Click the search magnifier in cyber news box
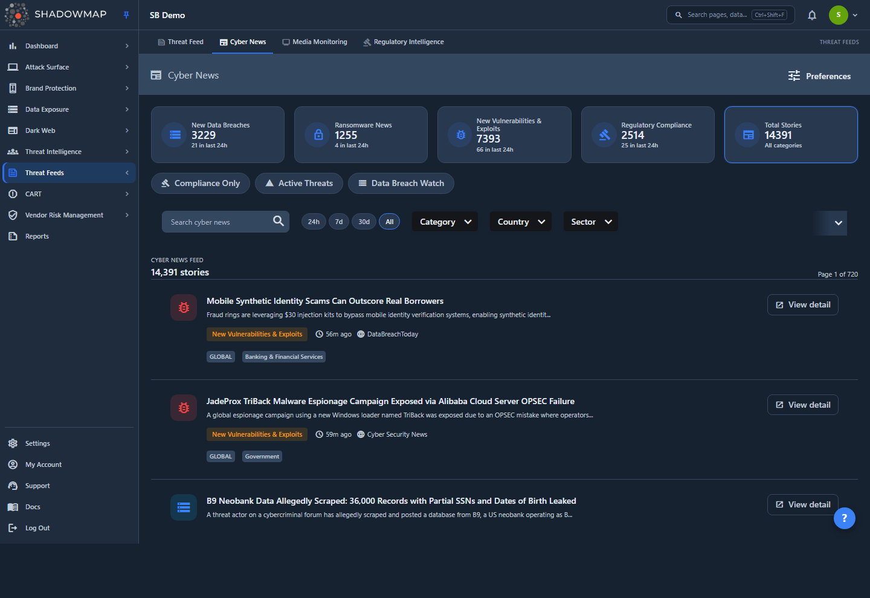 (279, 221)
